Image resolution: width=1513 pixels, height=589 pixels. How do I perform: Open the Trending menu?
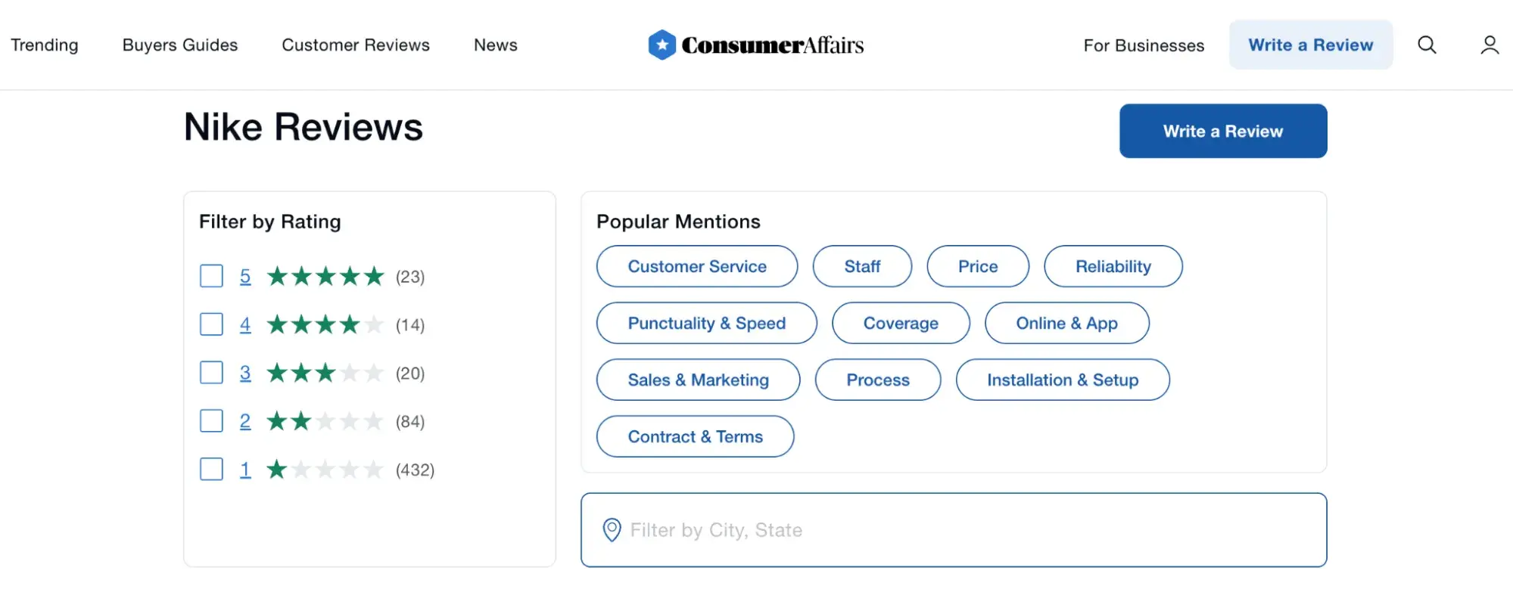(x=45, y=45)
